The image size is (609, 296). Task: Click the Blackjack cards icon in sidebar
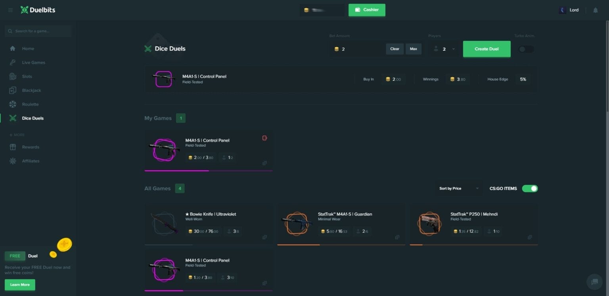pyautogui.click(x=13, y=90)
